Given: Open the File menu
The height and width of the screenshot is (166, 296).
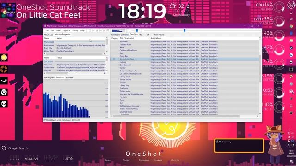Looking at the screenshot, I should (47, 30).
